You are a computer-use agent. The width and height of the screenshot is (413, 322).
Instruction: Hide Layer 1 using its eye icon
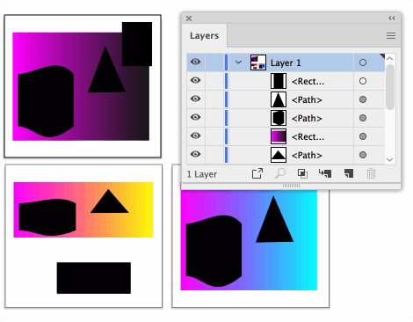coord(196,62)
